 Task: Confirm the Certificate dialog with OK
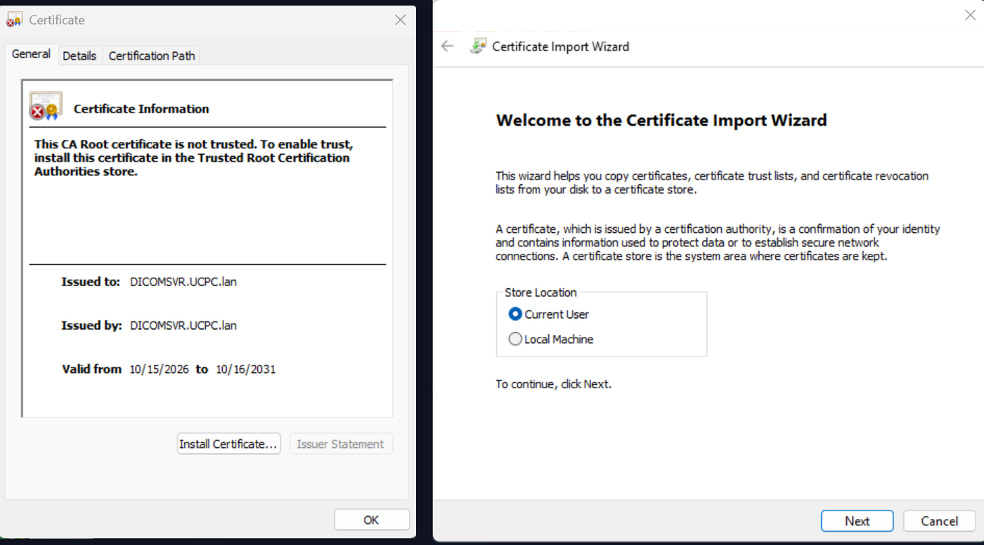(371, 520)
